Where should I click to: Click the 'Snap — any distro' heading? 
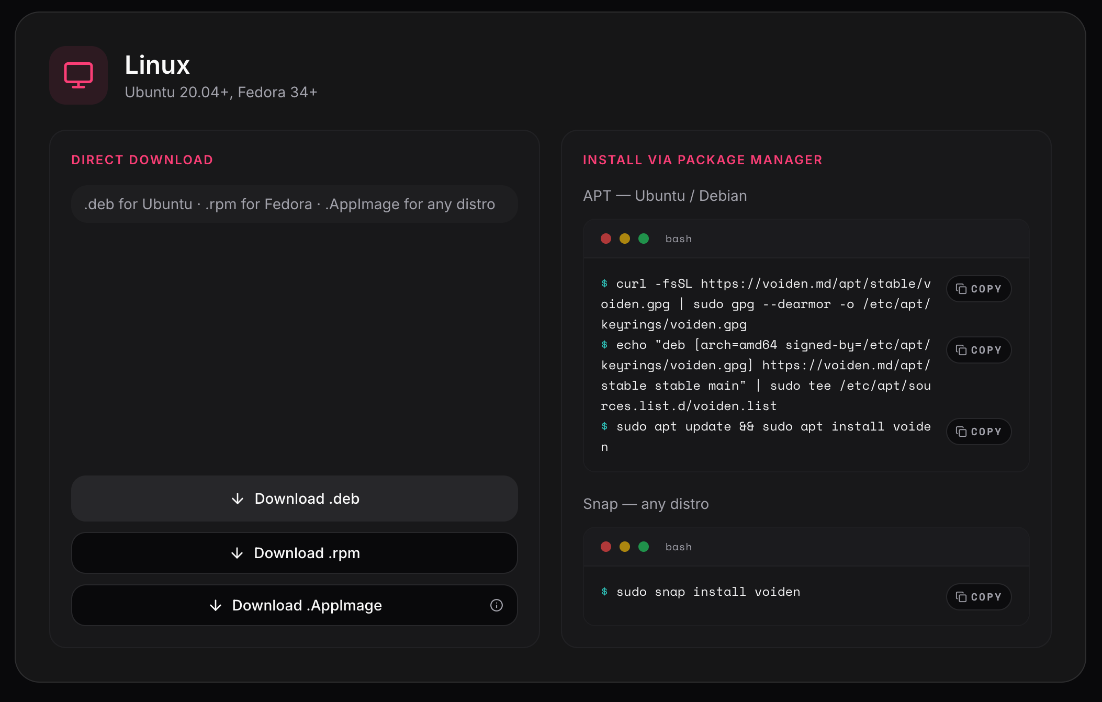tap(646, 504)
